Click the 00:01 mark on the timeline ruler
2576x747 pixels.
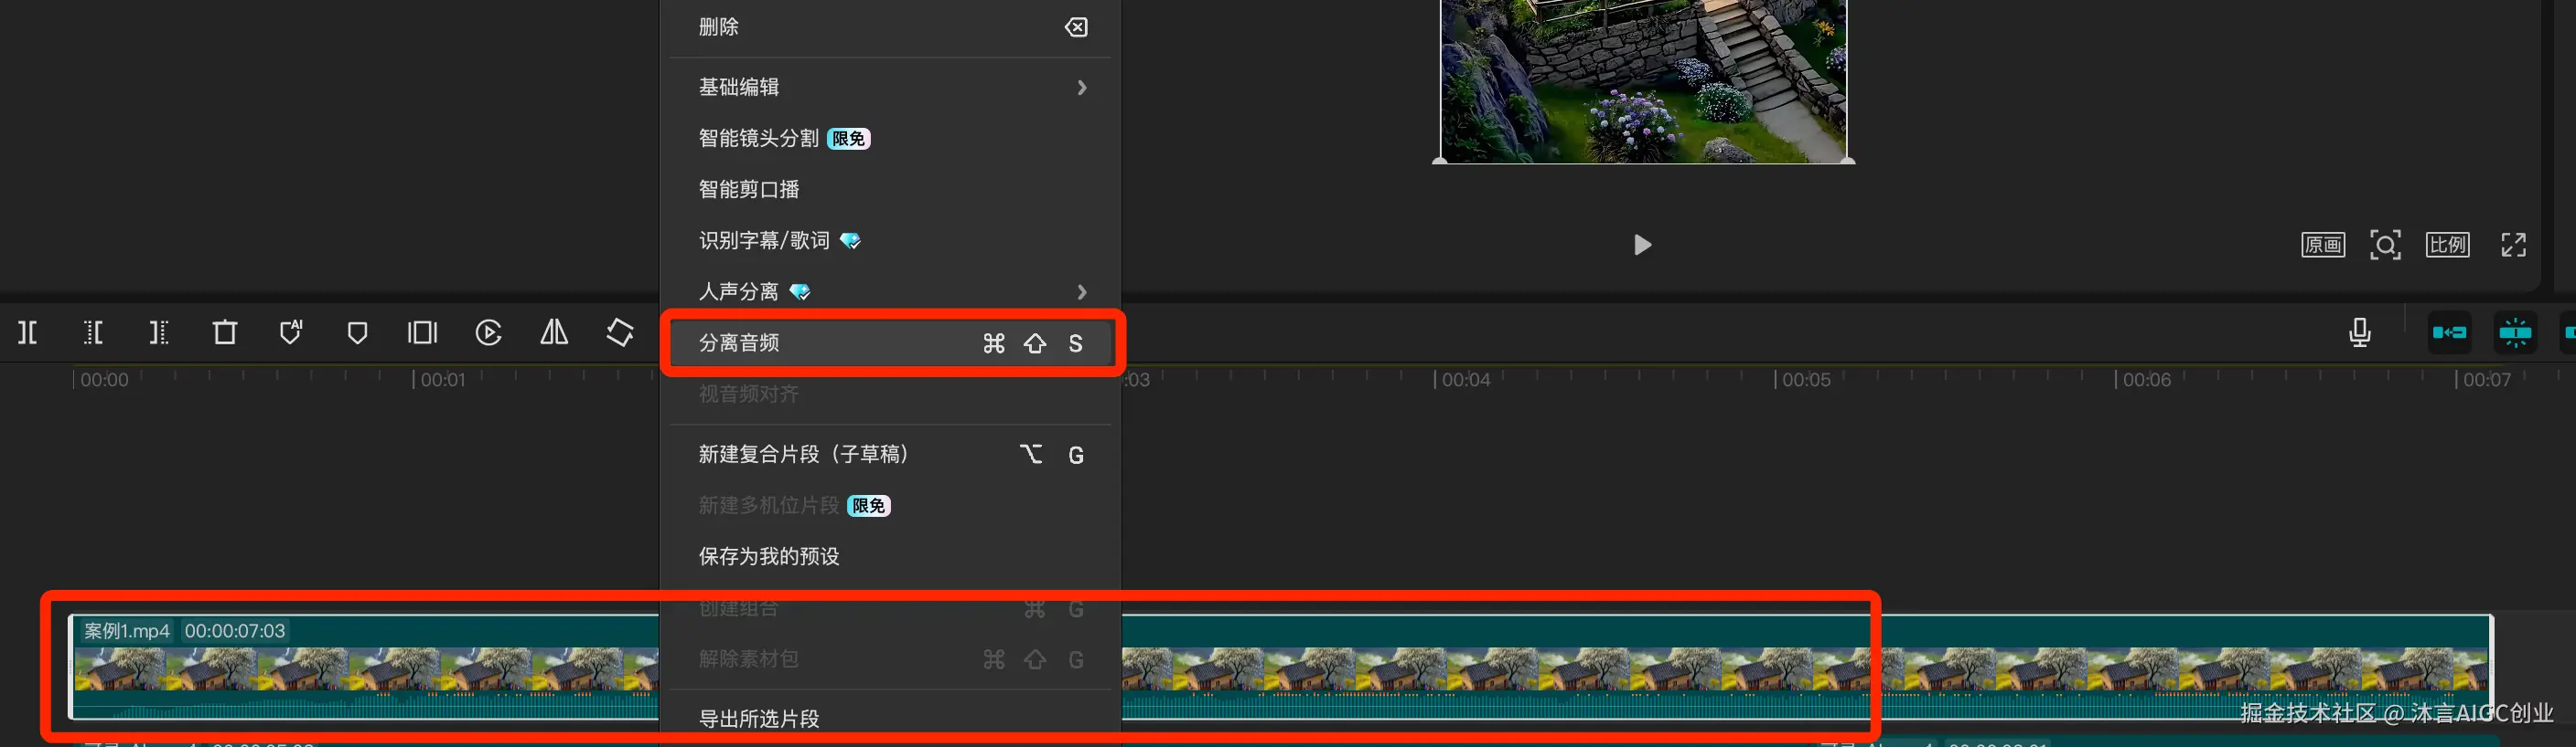click(443, 380)
